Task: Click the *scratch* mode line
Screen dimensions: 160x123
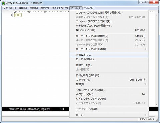Action: point(36,109)
